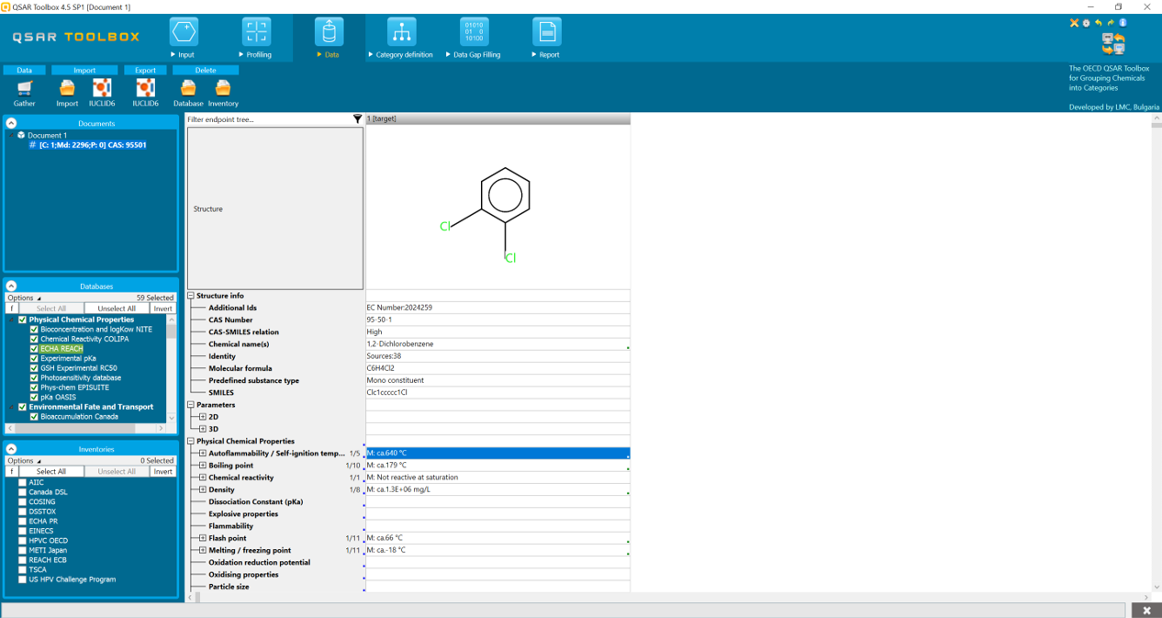This screenshot has height=618, width=1162.
Task: Switch to the Delete tab
Action: 205,70
